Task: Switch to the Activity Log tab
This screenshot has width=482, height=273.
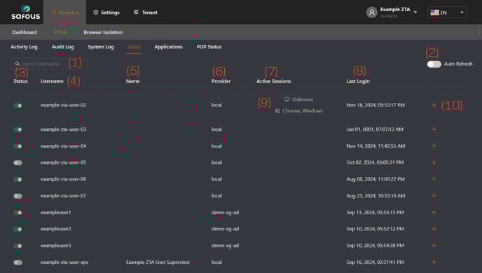Action: [24, 47]
